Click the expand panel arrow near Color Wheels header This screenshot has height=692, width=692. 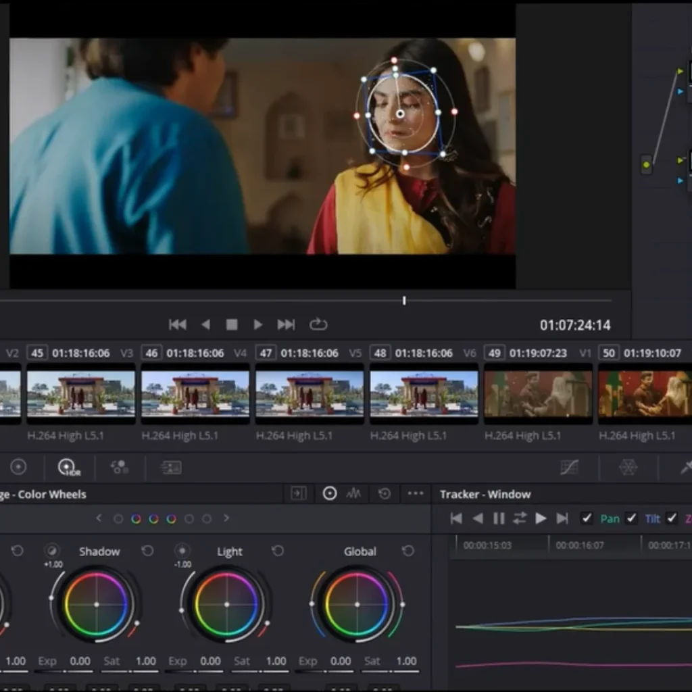coord(298,493)
